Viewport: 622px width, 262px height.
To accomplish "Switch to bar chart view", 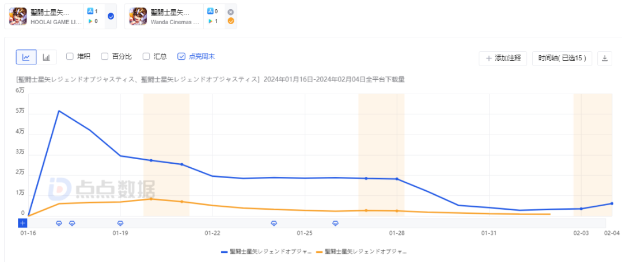I will point(46,57).
